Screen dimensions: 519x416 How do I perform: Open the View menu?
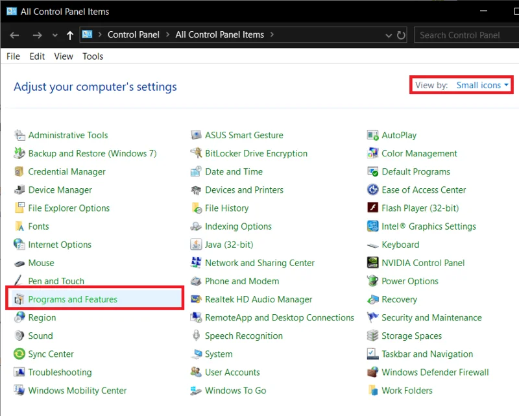point(64,56)
